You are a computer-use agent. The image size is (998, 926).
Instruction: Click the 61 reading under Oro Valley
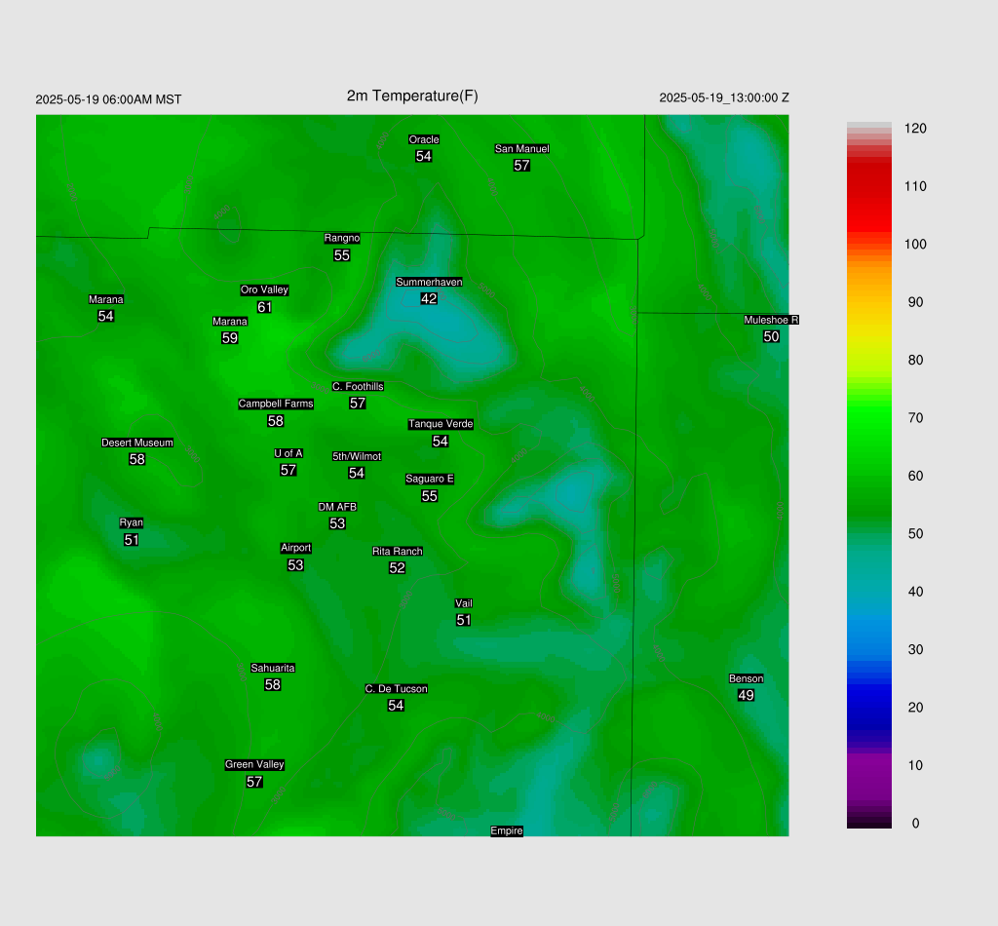pyautogui.click(x=265, y=307)
